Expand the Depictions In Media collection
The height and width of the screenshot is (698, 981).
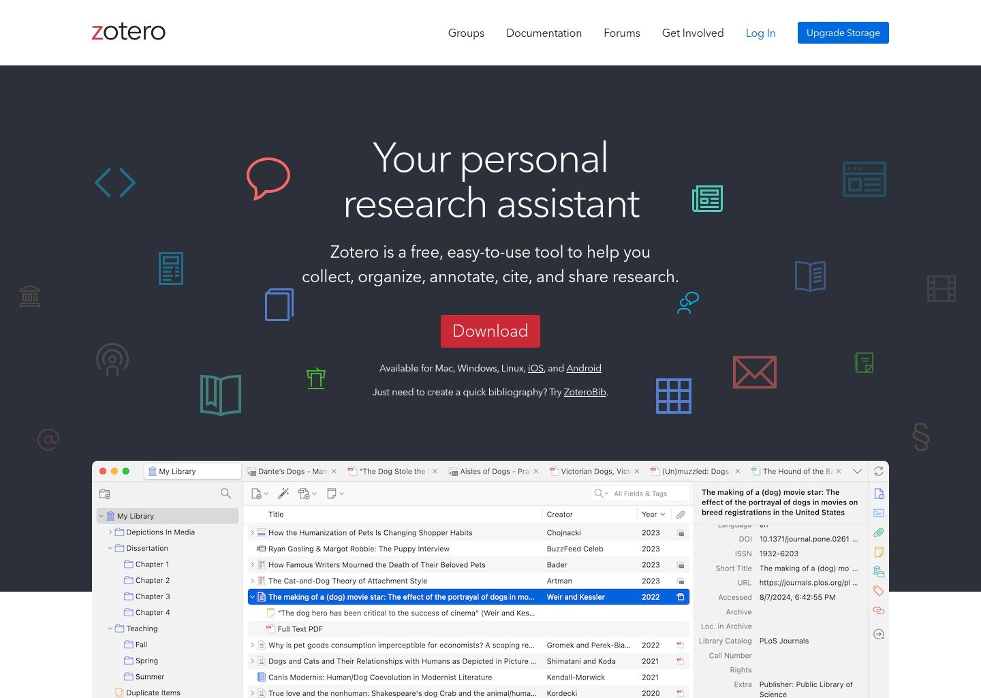click(x=110, y=532)
